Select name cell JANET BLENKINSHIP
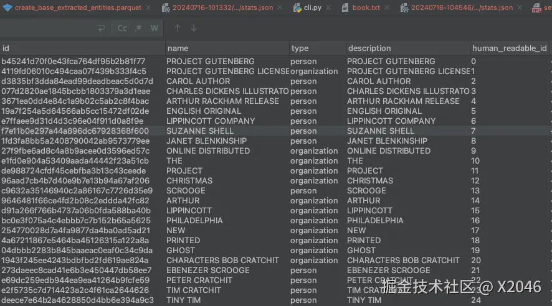552x306 pixels. point(206,141)
